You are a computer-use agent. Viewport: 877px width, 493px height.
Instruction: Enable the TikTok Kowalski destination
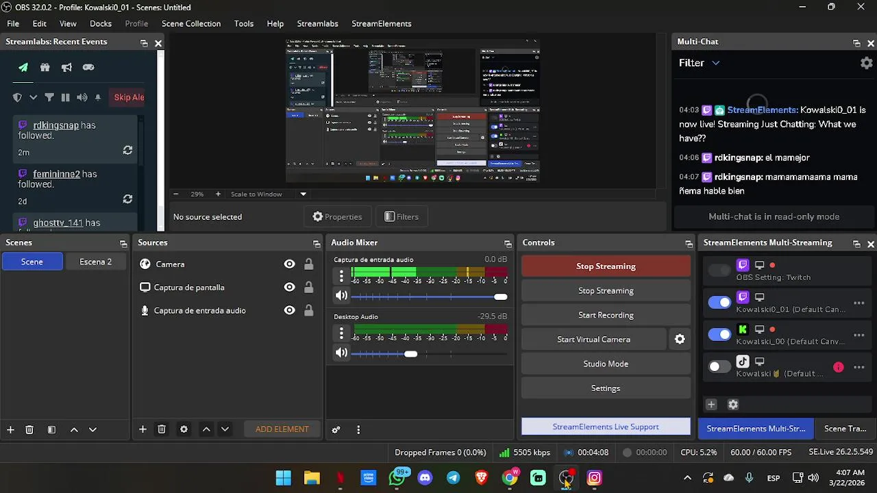click(x=719, y=367)
